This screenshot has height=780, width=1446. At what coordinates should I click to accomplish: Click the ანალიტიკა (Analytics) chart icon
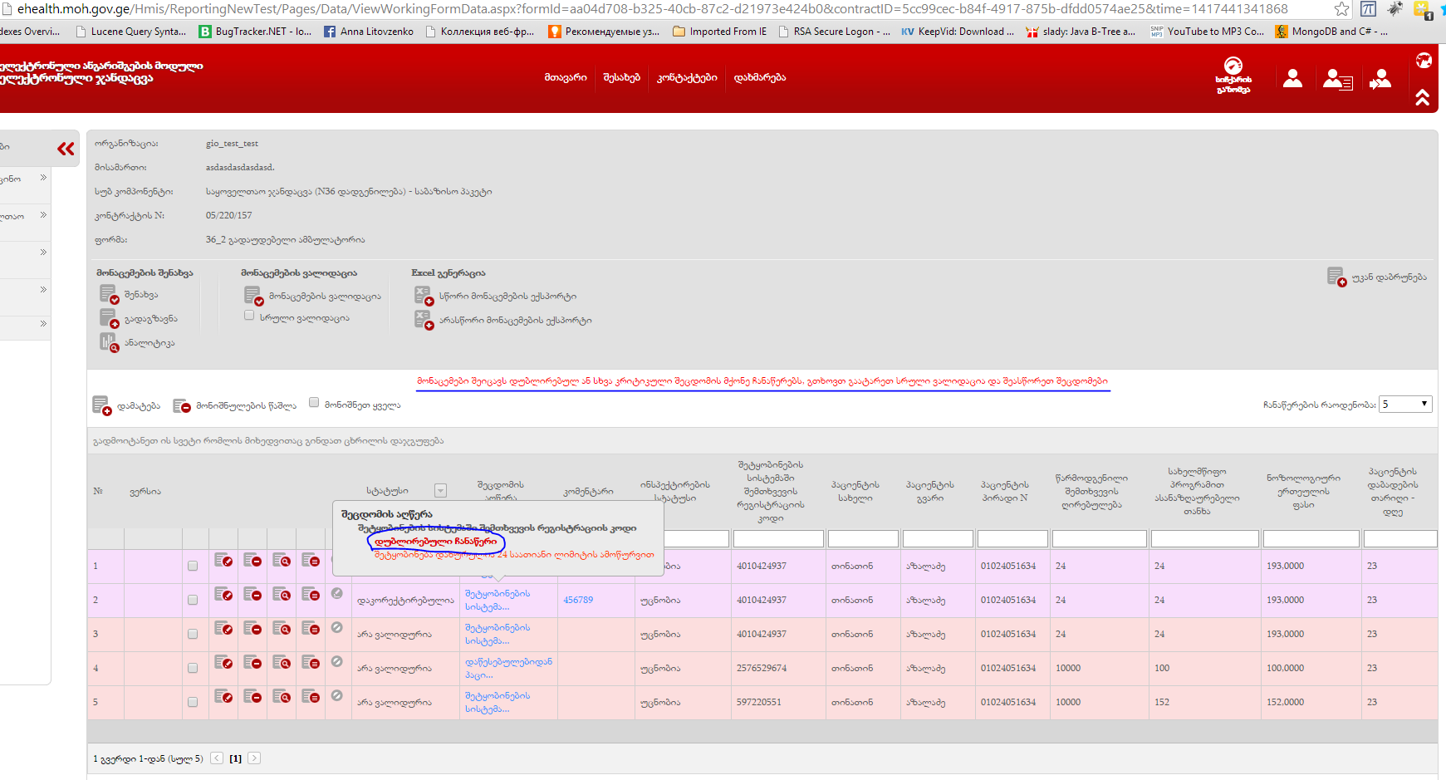(x=109, y=342)
